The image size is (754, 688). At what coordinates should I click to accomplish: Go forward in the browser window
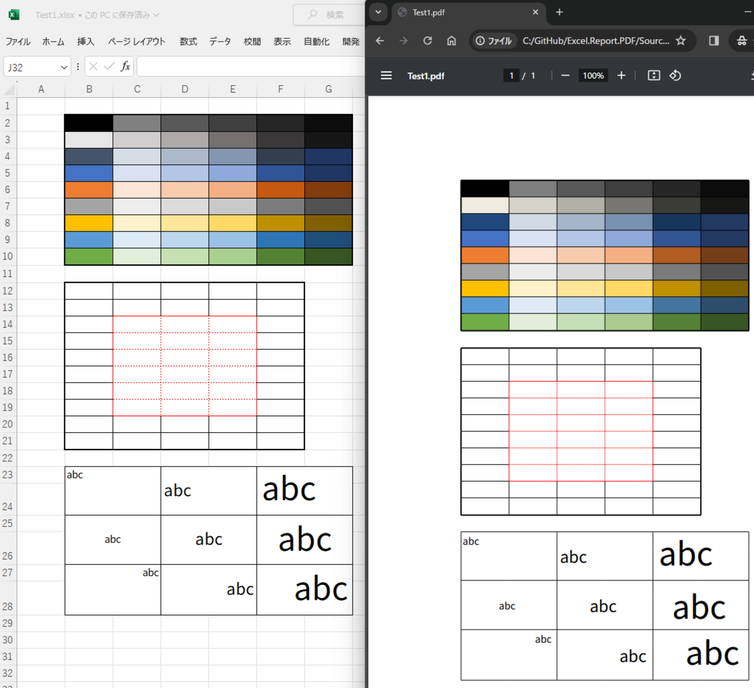(404, 41)
